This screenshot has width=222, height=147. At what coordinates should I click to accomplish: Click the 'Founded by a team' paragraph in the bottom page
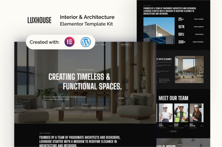[80, 141]
